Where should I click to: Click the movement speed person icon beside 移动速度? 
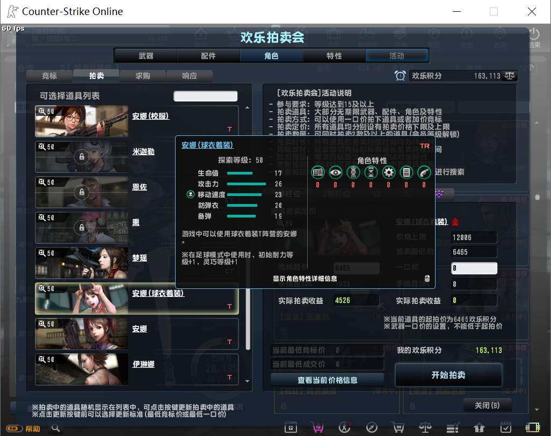point(190,194)
